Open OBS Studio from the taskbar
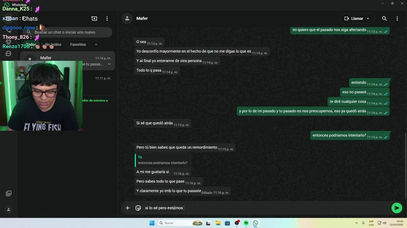Screen dimensions: 407x228 [237, 223]
